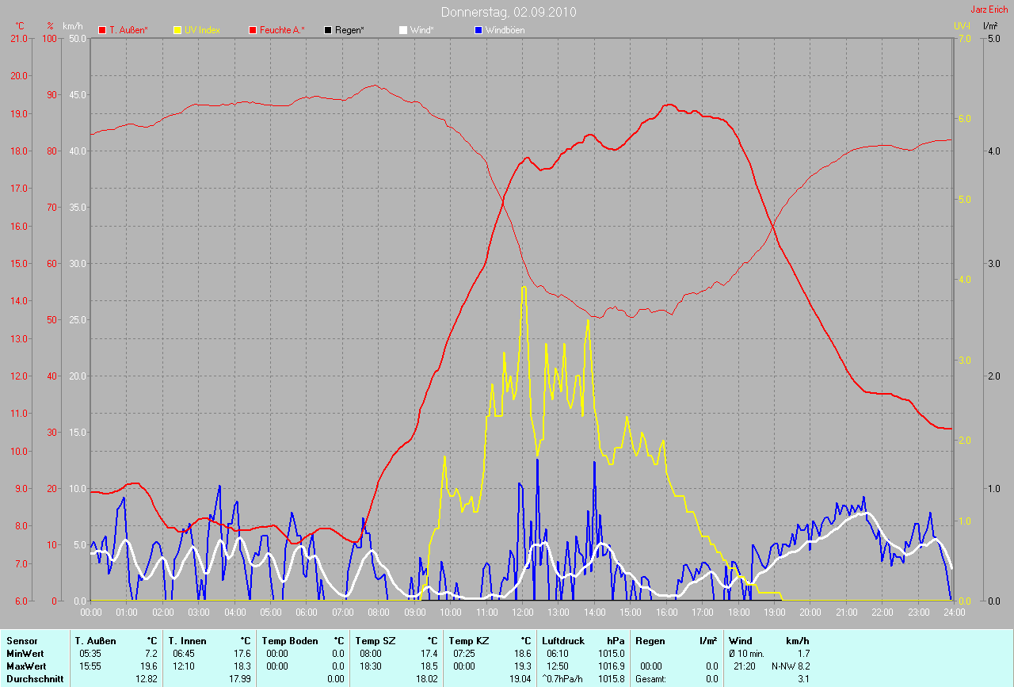Click the "l/m²" axis unit at chart top

click(990, 26)
